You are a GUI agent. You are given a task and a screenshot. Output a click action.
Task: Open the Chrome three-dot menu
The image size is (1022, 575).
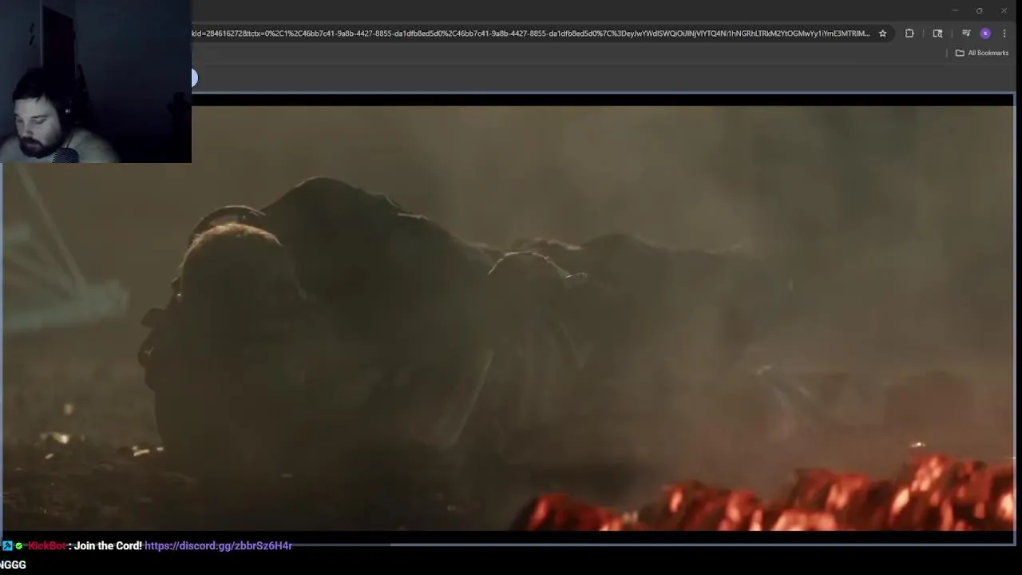(1004, 34)
